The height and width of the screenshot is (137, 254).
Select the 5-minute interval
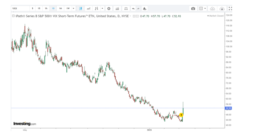[32, 8]
